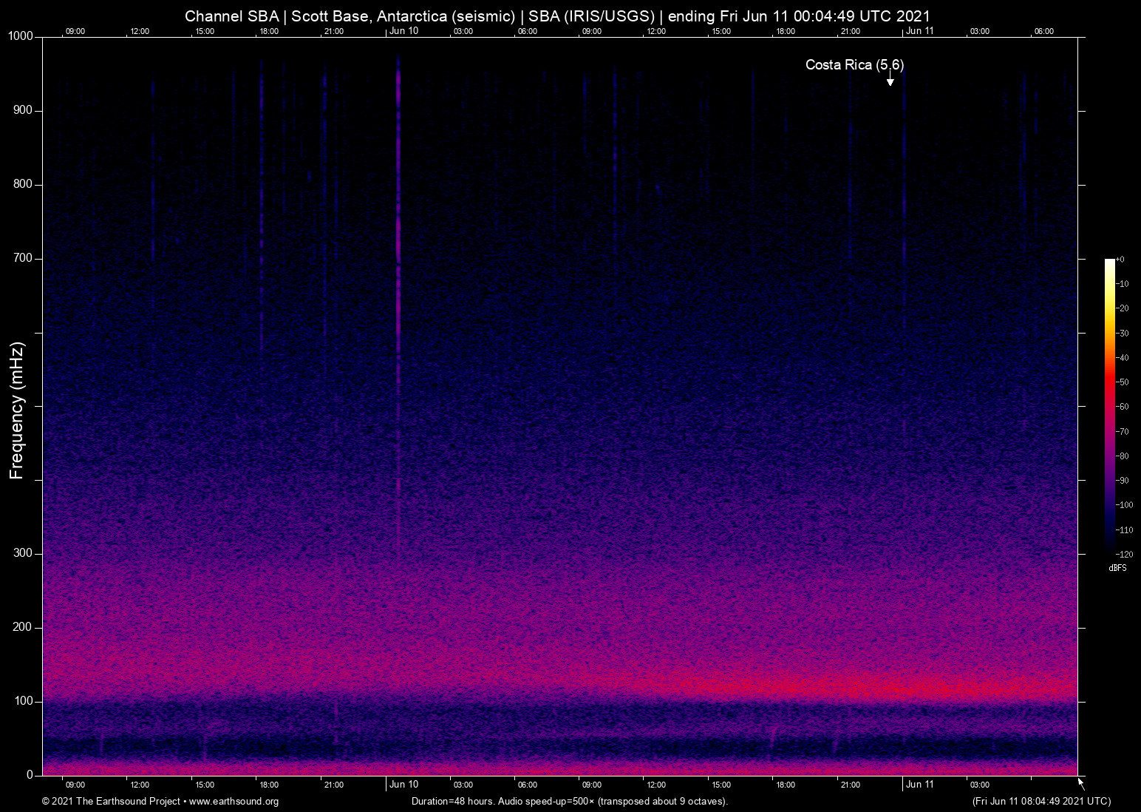Click the top of the dBFS colorbar at 0

point(1122,259)
